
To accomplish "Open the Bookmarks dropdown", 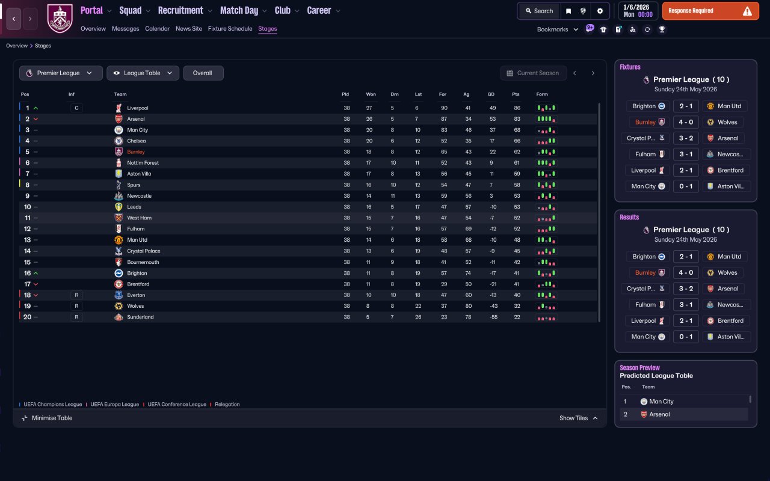I will (x=558, y=29).
